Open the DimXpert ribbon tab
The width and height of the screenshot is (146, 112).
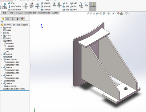tap(18, 13)
